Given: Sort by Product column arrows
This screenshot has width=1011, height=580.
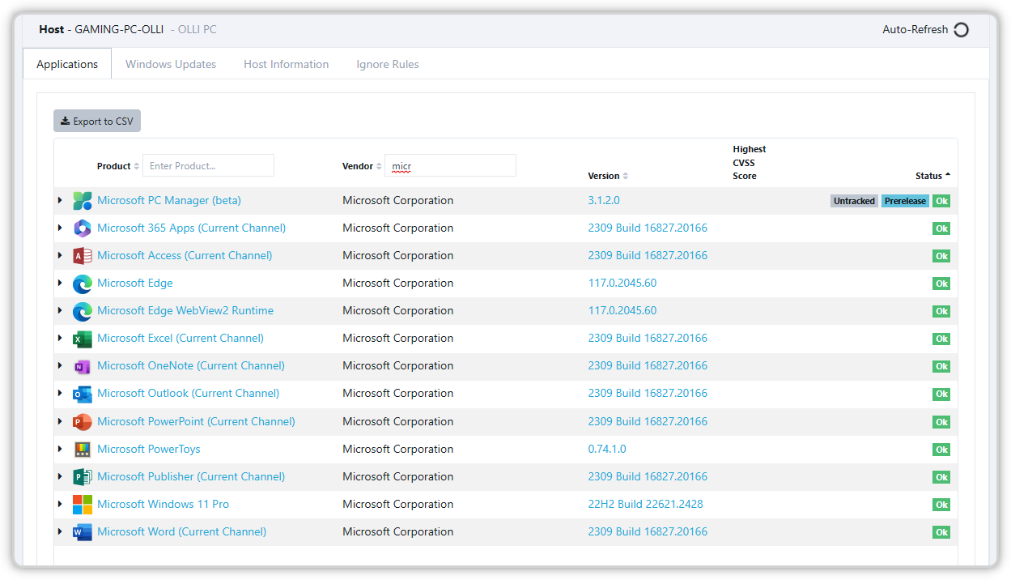Looking at the screenshot, I should click(x=136, y=166).
